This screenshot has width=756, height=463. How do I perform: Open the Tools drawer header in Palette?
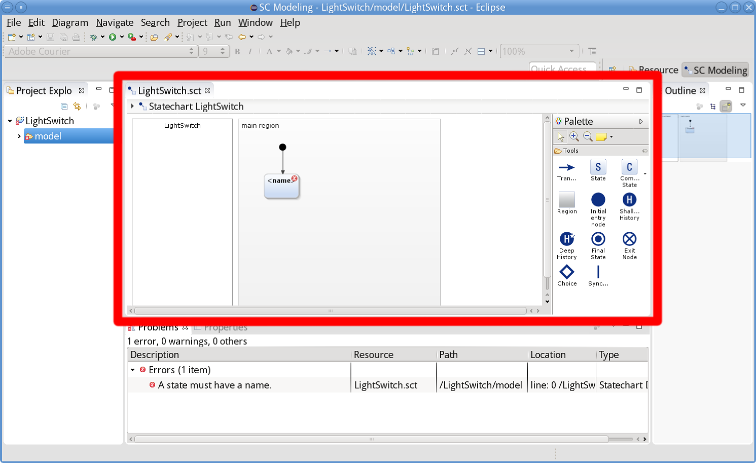pyautogui.click(x=600, y=151)
